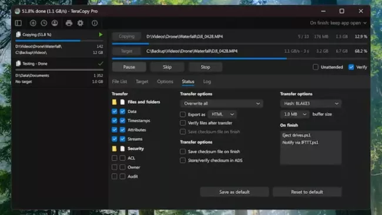Image resolution: width=382 pixels, height=215 pixels.
Task: Open the Overwrite all dropdown
Action: (x=222, y=103)
